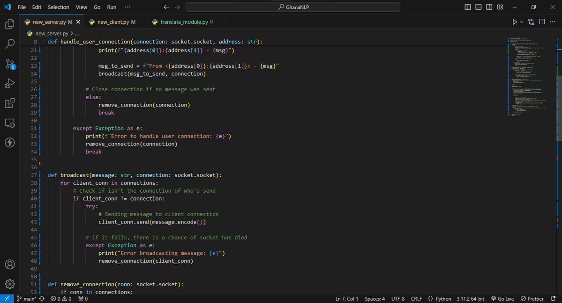Screen dimensions: 562x303
Task: Open changes compare icon in editor toolbar
Action: pyautogui.click(x=531, y=22)
